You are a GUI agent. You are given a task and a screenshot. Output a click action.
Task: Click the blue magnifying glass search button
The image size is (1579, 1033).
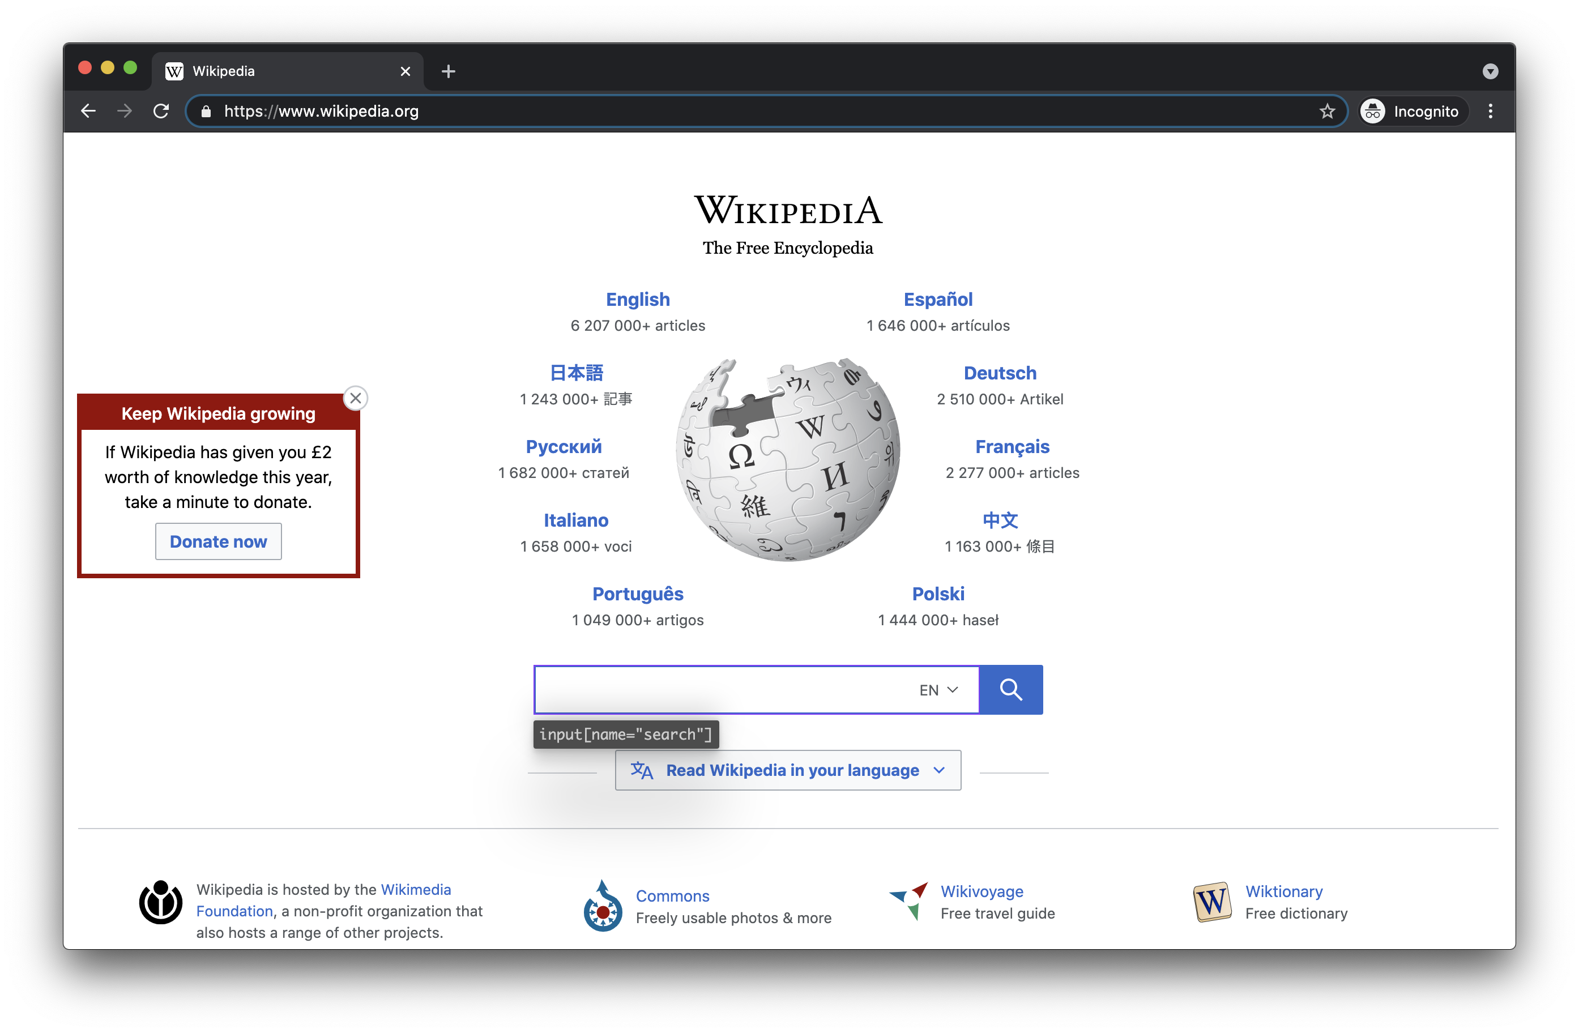click(x=1010, y=689)
